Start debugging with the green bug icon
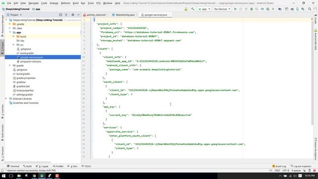Image resolution: width=318 pixels, height=179 pixels. [251, 9]
